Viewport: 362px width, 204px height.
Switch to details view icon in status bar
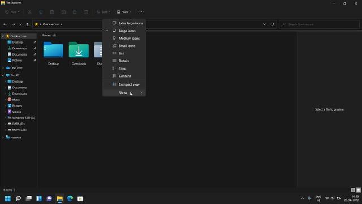tap(353, 190)
